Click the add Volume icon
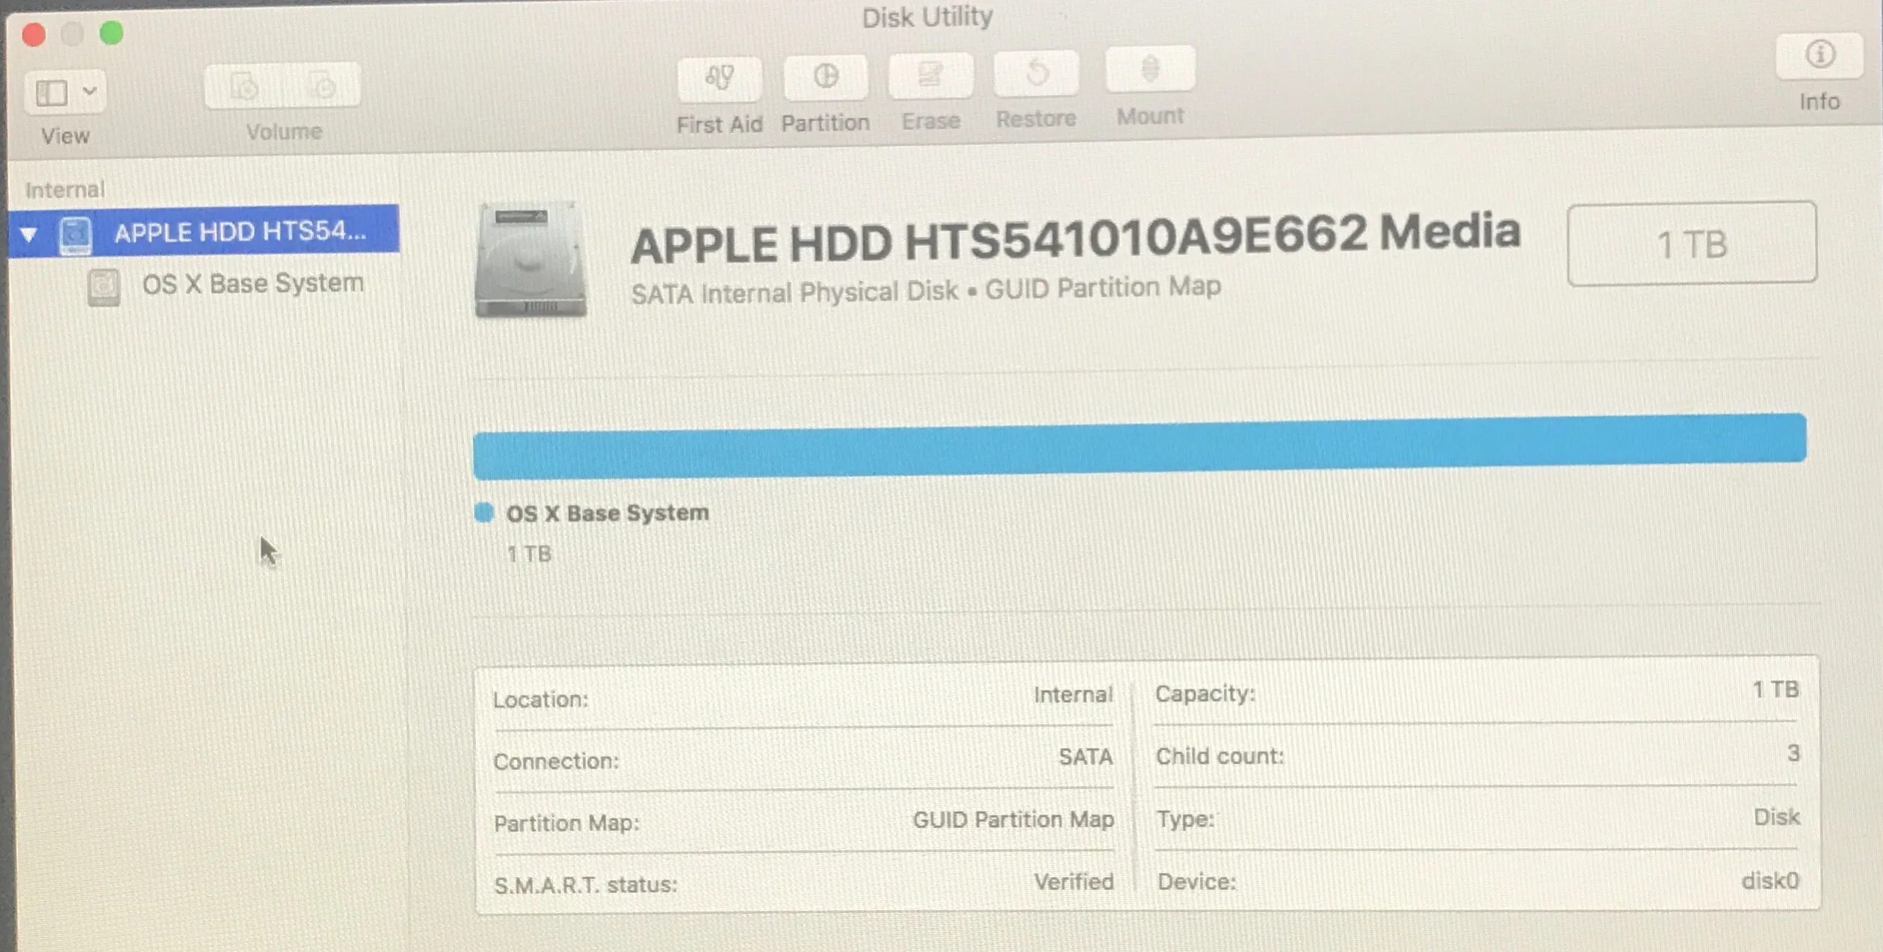Image resolution: width=1883 pixels, height=952 pixels. [244, 87]
